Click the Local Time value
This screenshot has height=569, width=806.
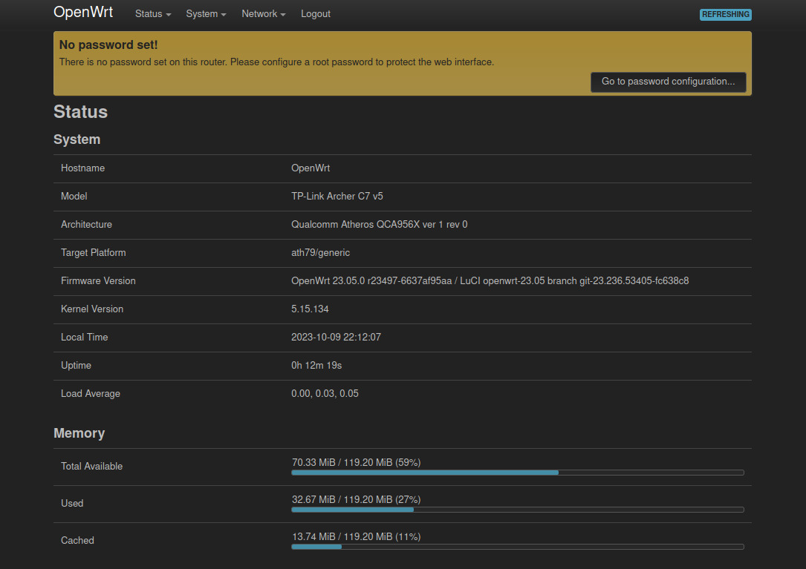coord(336,338)
